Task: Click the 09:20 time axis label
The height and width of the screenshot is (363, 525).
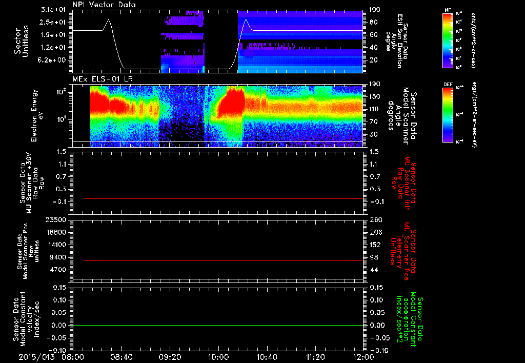Action: tap(170, 357)
